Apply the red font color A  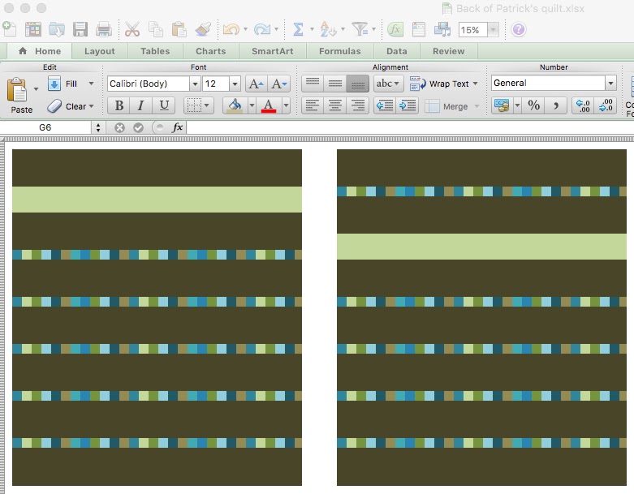269,105
